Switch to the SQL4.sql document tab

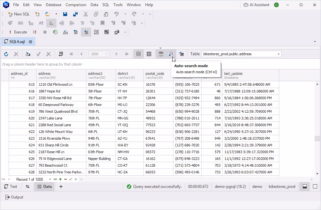[17, 42]
